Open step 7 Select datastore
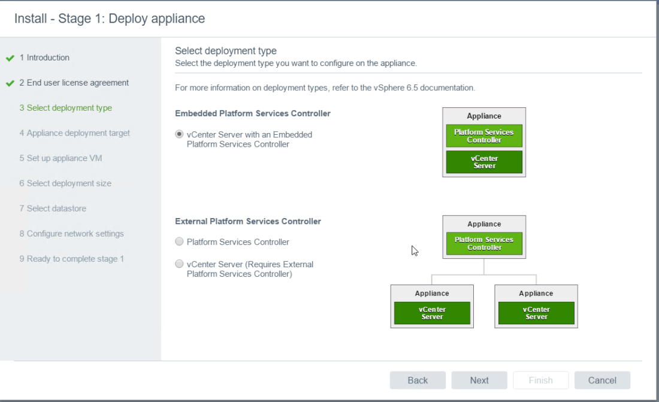This screenshot has height=402, width=659. pos(53,208)
